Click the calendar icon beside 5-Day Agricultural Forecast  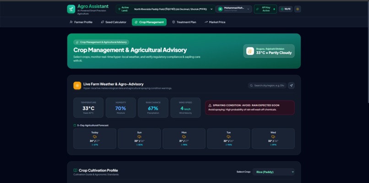[x=75, y=126]
